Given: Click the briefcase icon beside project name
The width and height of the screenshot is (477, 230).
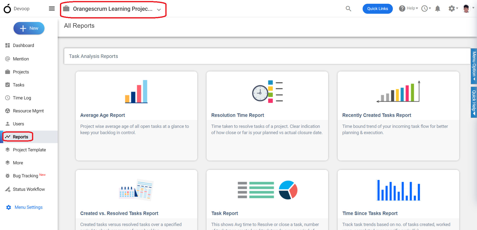Looking at the screenshot, I should pyautogui.click(x=66, y=8).
